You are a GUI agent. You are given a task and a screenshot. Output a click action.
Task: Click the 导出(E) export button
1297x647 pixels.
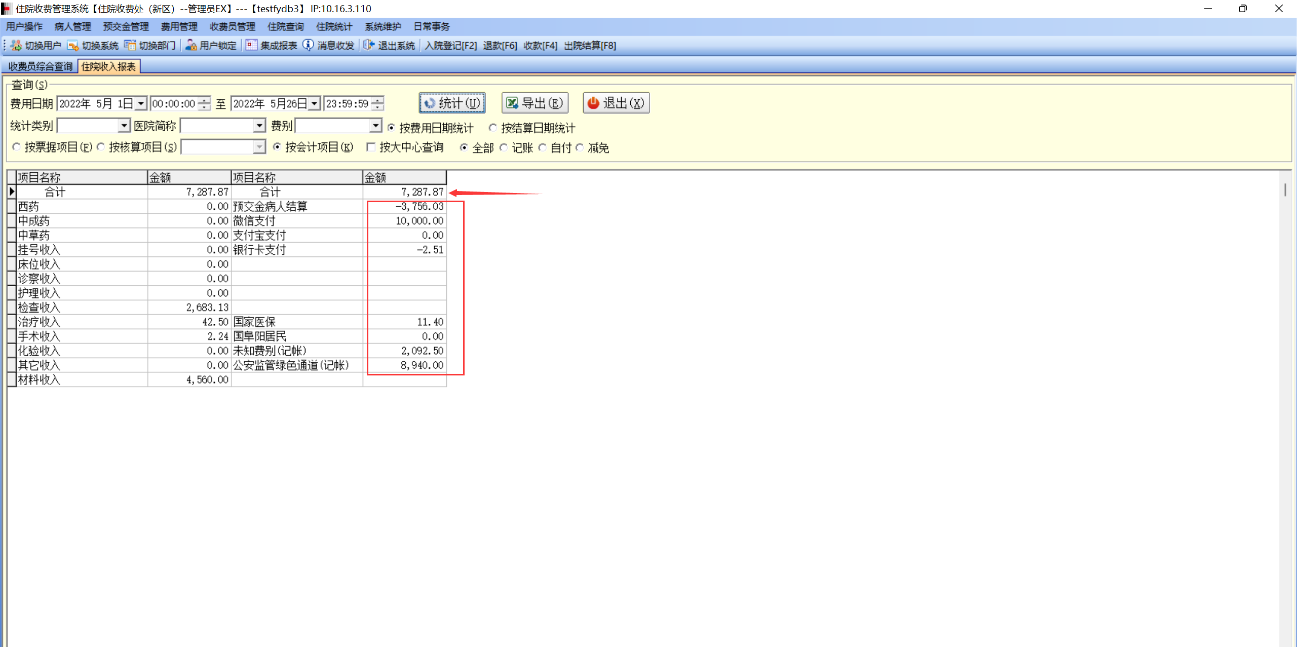tap(535, 103)
